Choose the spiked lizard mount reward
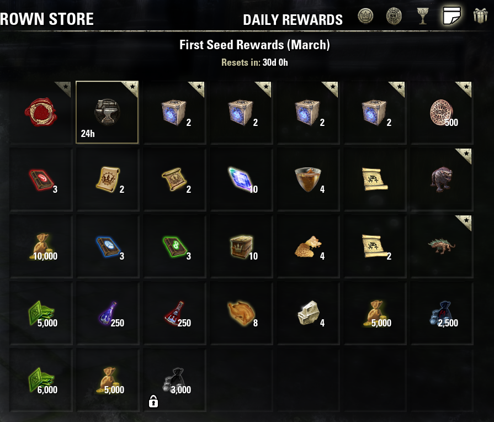Screen dimensions: 494x422 442,246
